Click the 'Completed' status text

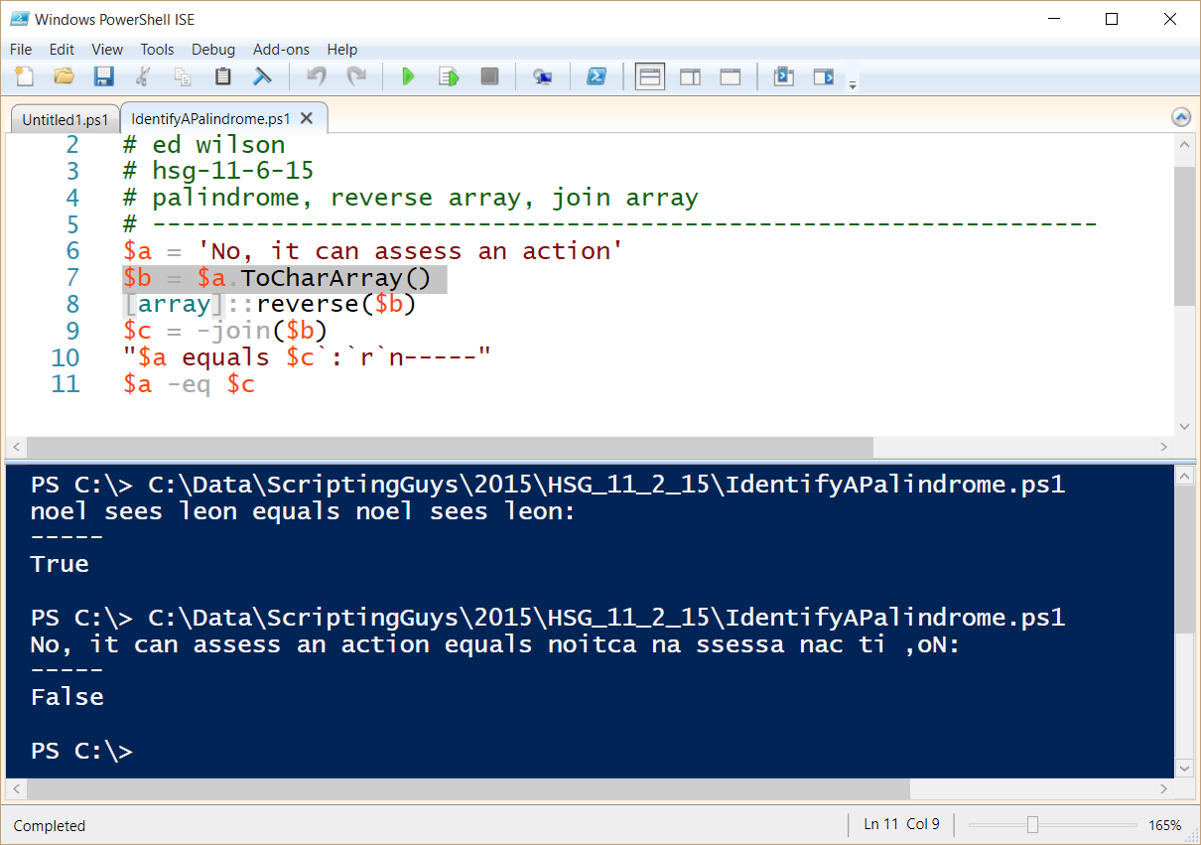pos(50,825)
